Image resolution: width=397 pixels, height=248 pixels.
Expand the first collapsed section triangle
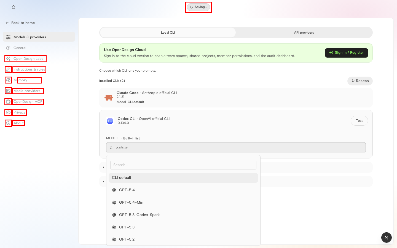click(103, 167)
